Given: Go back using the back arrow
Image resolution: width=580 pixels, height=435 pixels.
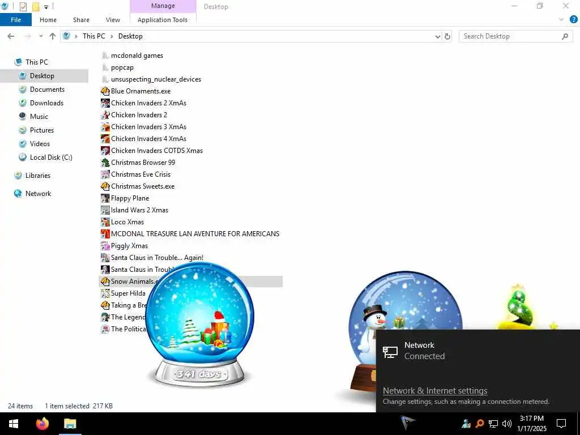Looking at the screenshot, I should [x=11, y=36].
